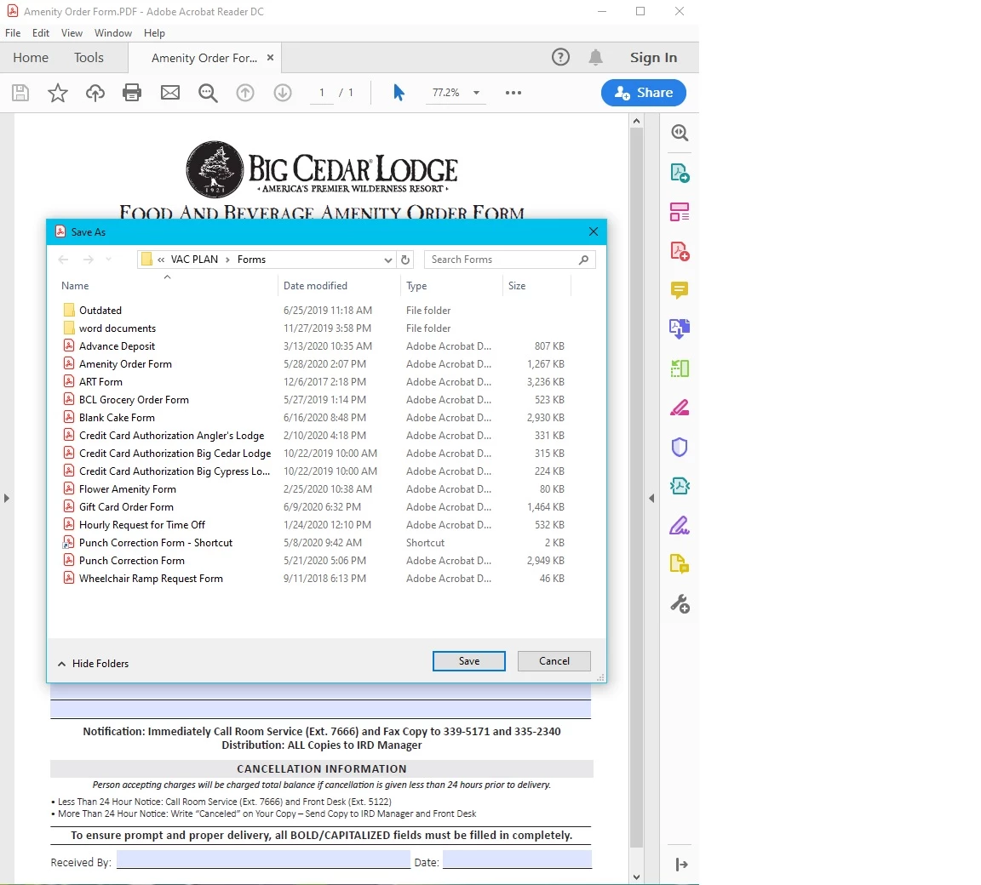
Task: Open Create PDF tool in sidebar
Action: [x=680, y=251]
